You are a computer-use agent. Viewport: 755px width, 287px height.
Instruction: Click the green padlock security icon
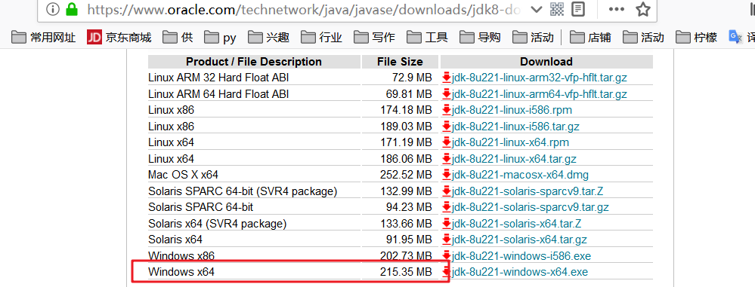point(72,9)
